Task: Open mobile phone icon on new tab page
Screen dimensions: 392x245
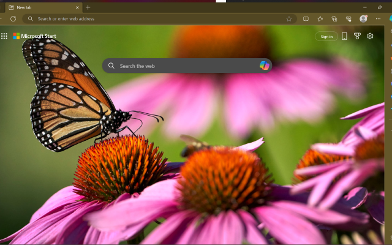Action: (344, 36)
